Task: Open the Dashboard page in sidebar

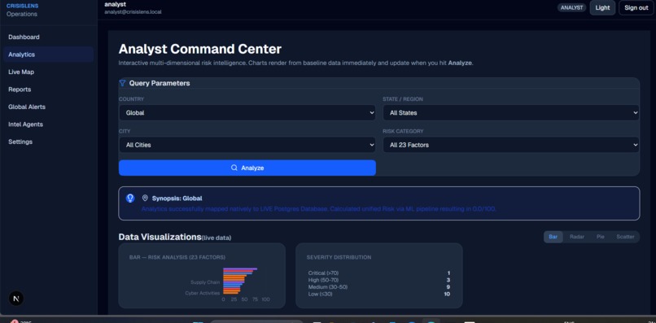Action: pos(24,37)
